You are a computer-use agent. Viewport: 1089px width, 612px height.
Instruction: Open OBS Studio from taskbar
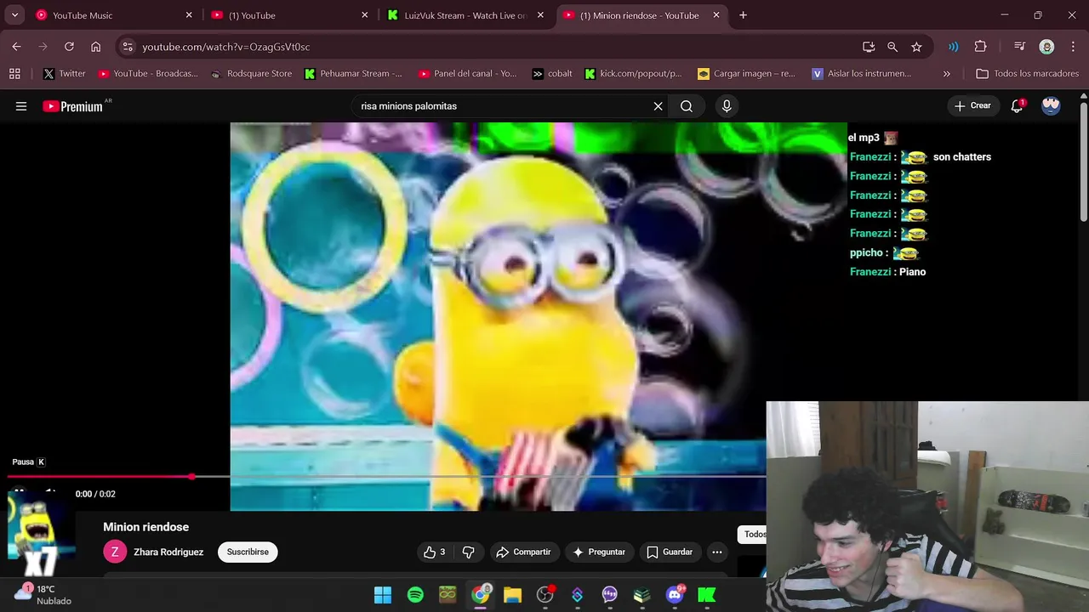[x=545, y=595]
